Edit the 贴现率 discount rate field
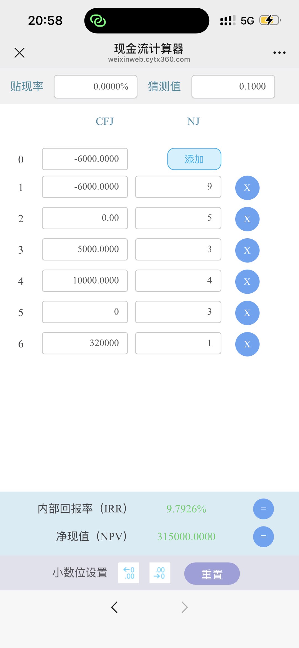 point(96,86)
